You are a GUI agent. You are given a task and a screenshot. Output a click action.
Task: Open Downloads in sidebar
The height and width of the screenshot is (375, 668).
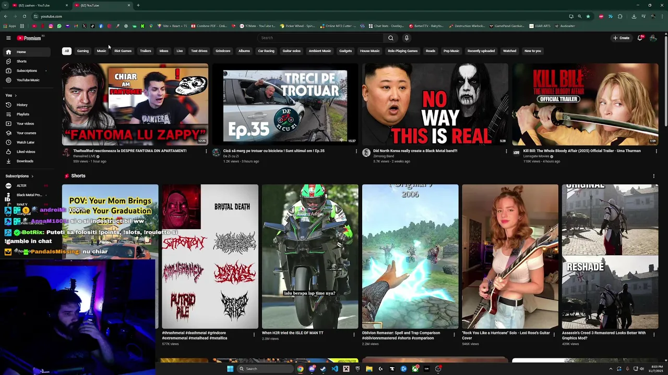click(x=27, y=161)
